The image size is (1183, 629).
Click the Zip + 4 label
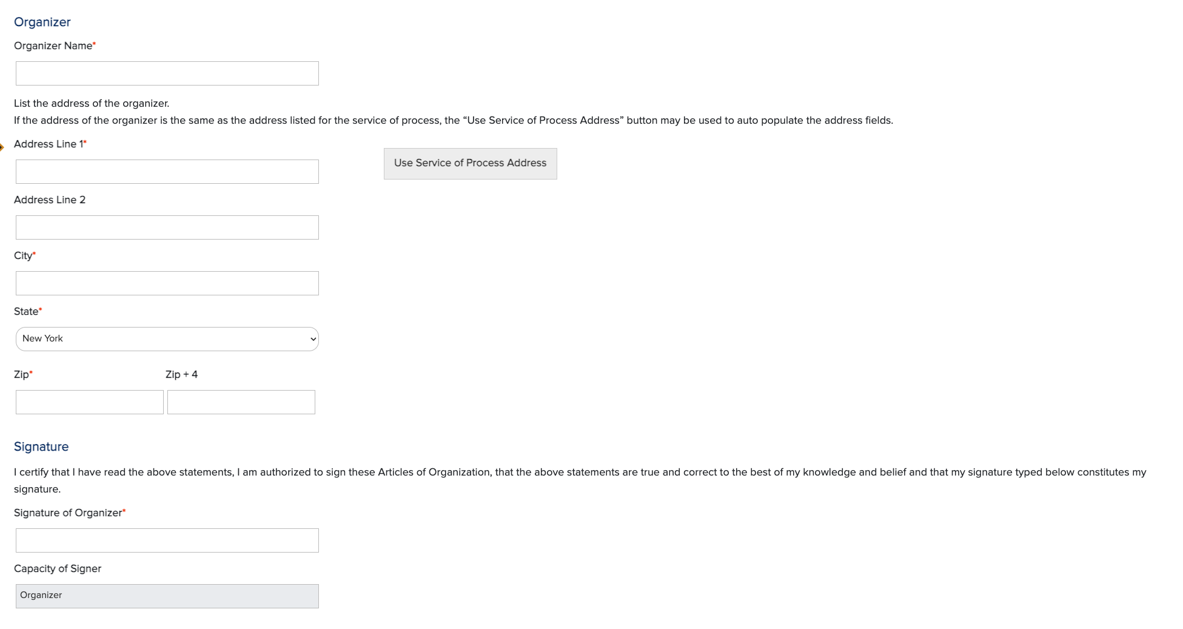click(x=182, y=375)
